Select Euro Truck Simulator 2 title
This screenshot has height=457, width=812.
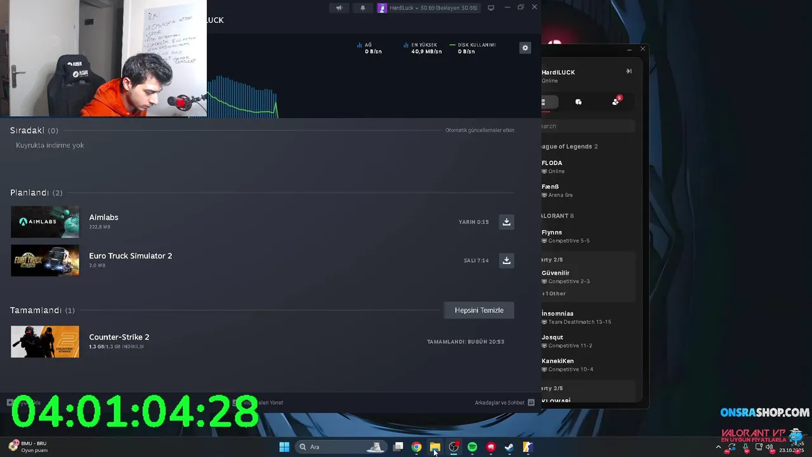131,256
